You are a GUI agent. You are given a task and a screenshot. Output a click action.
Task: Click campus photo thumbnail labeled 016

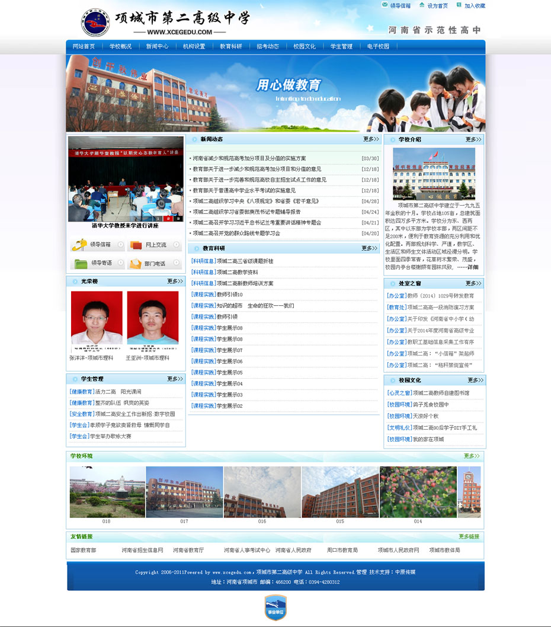(262, 492)
